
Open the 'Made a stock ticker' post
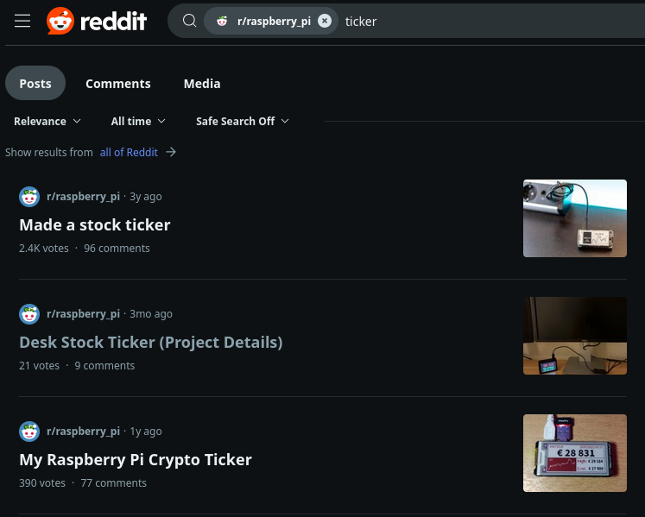point(95,225)
